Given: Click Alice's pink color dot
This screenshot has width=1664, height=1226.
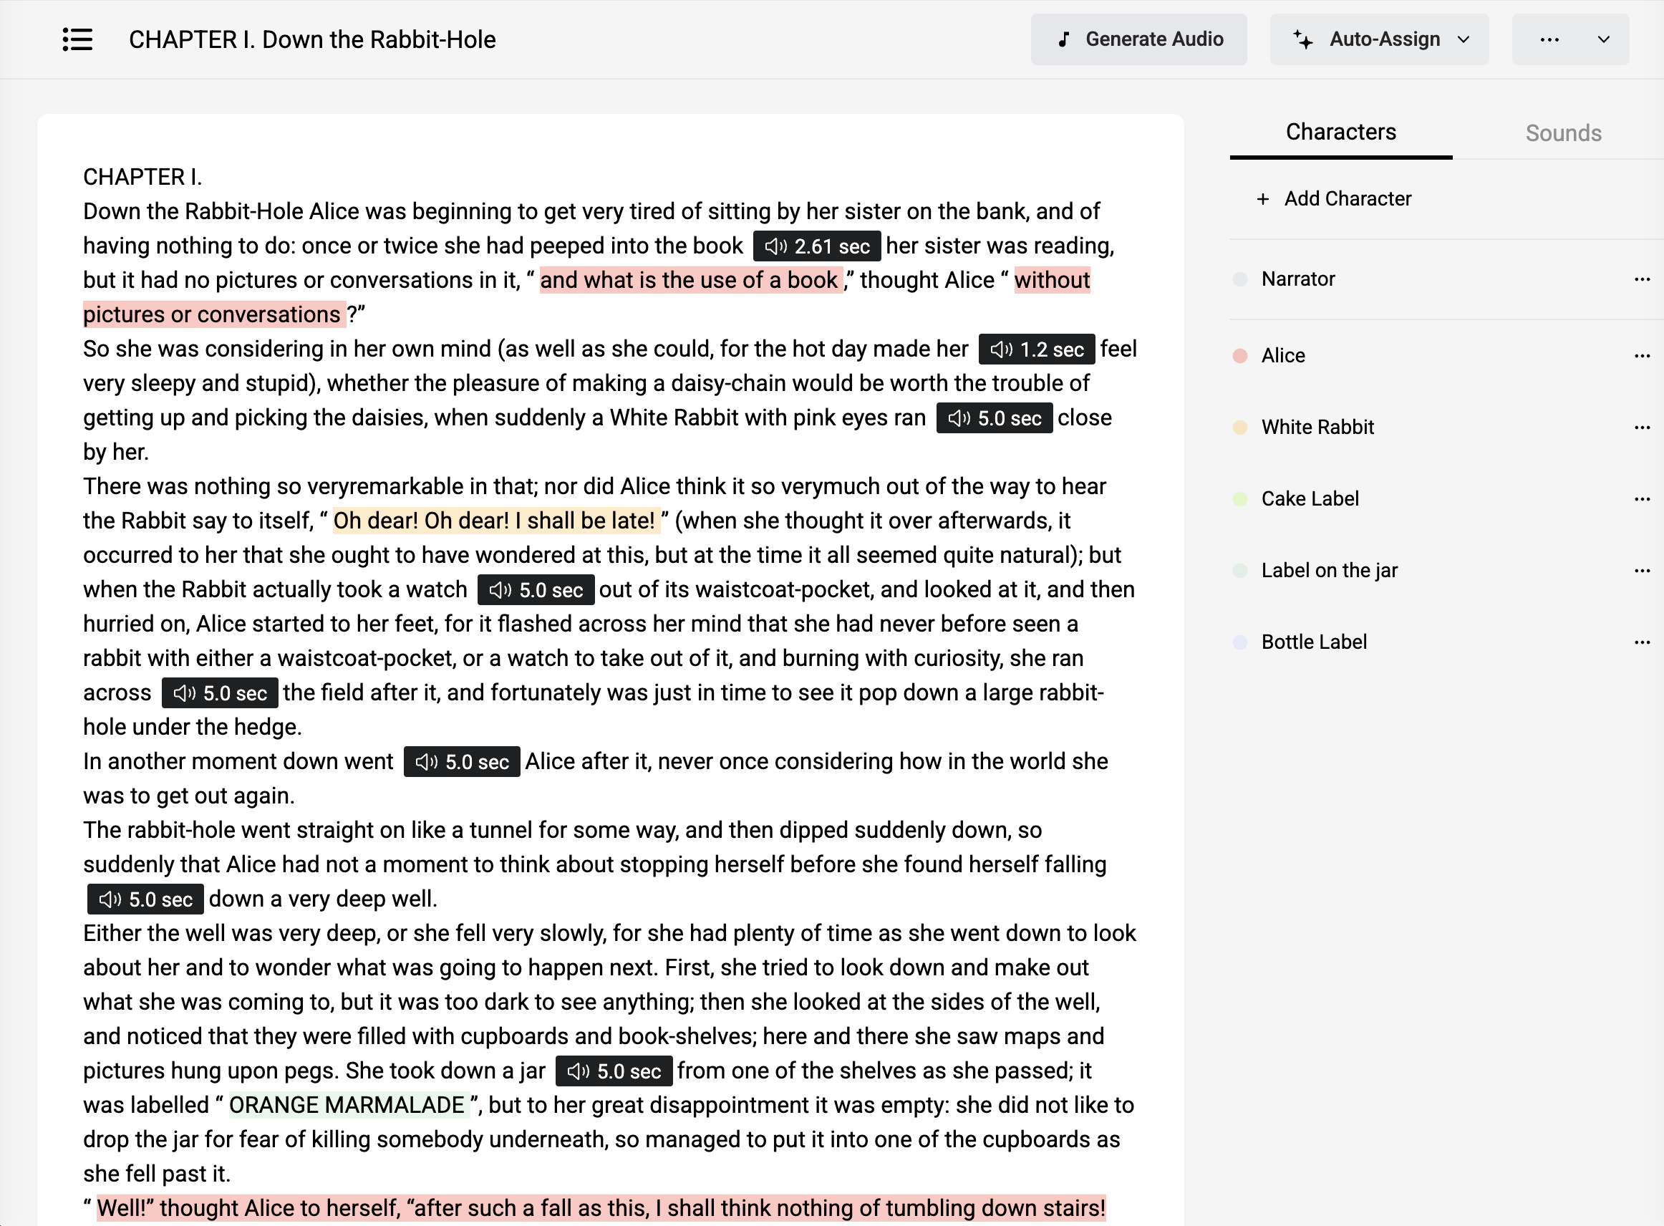Looking at the screenshot, I should [1239, 354].
